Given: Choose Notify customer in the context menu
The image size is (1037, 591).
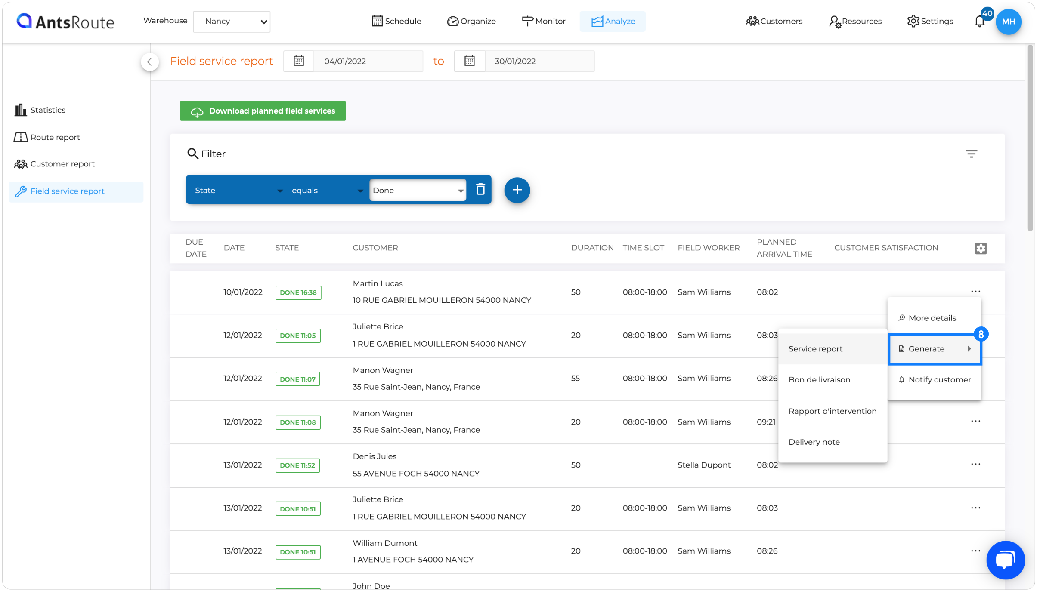Looking at the screenshot, I should [934, 380].
